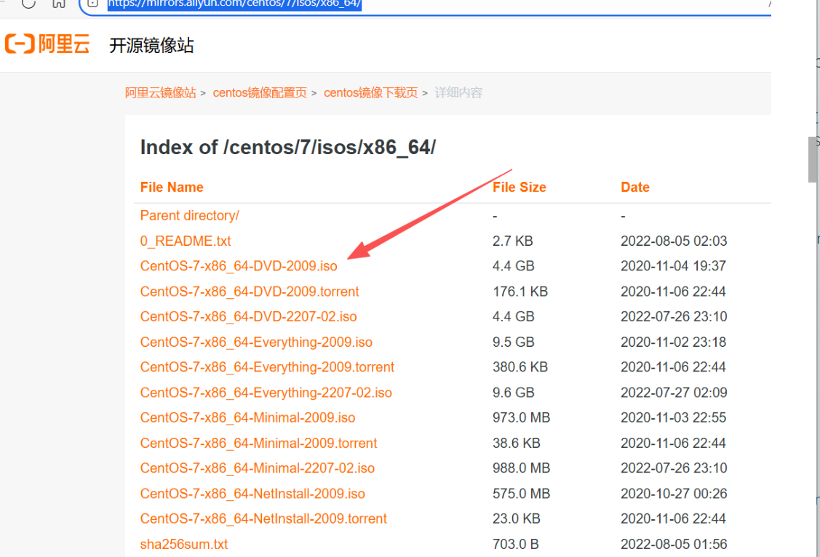Click the 2.7 KB file size cell

(x=512, y=241)
